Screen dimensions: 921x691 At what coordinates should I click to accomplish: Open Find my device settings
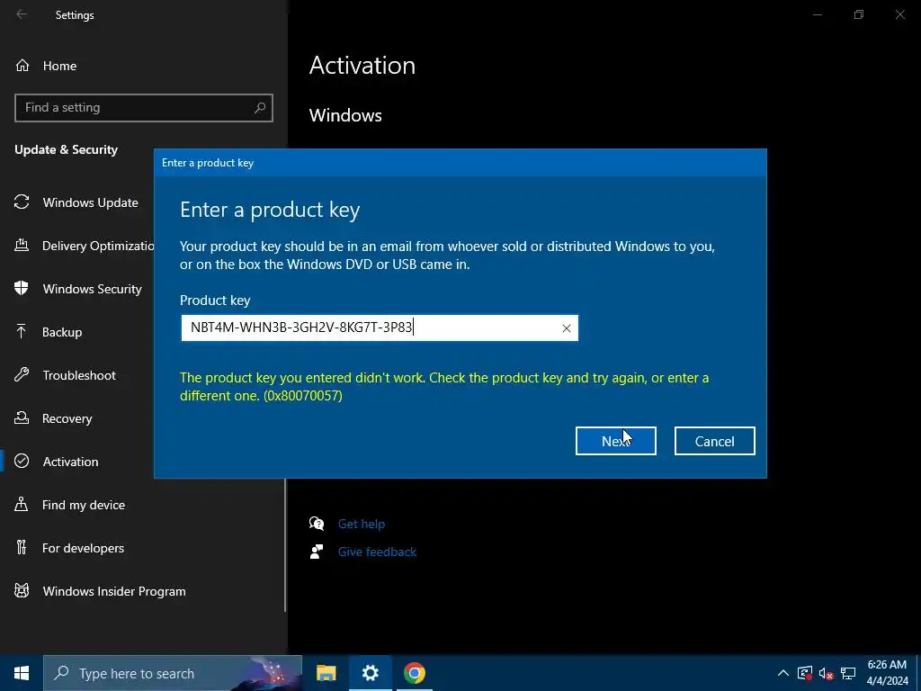[x=84, y=505]
